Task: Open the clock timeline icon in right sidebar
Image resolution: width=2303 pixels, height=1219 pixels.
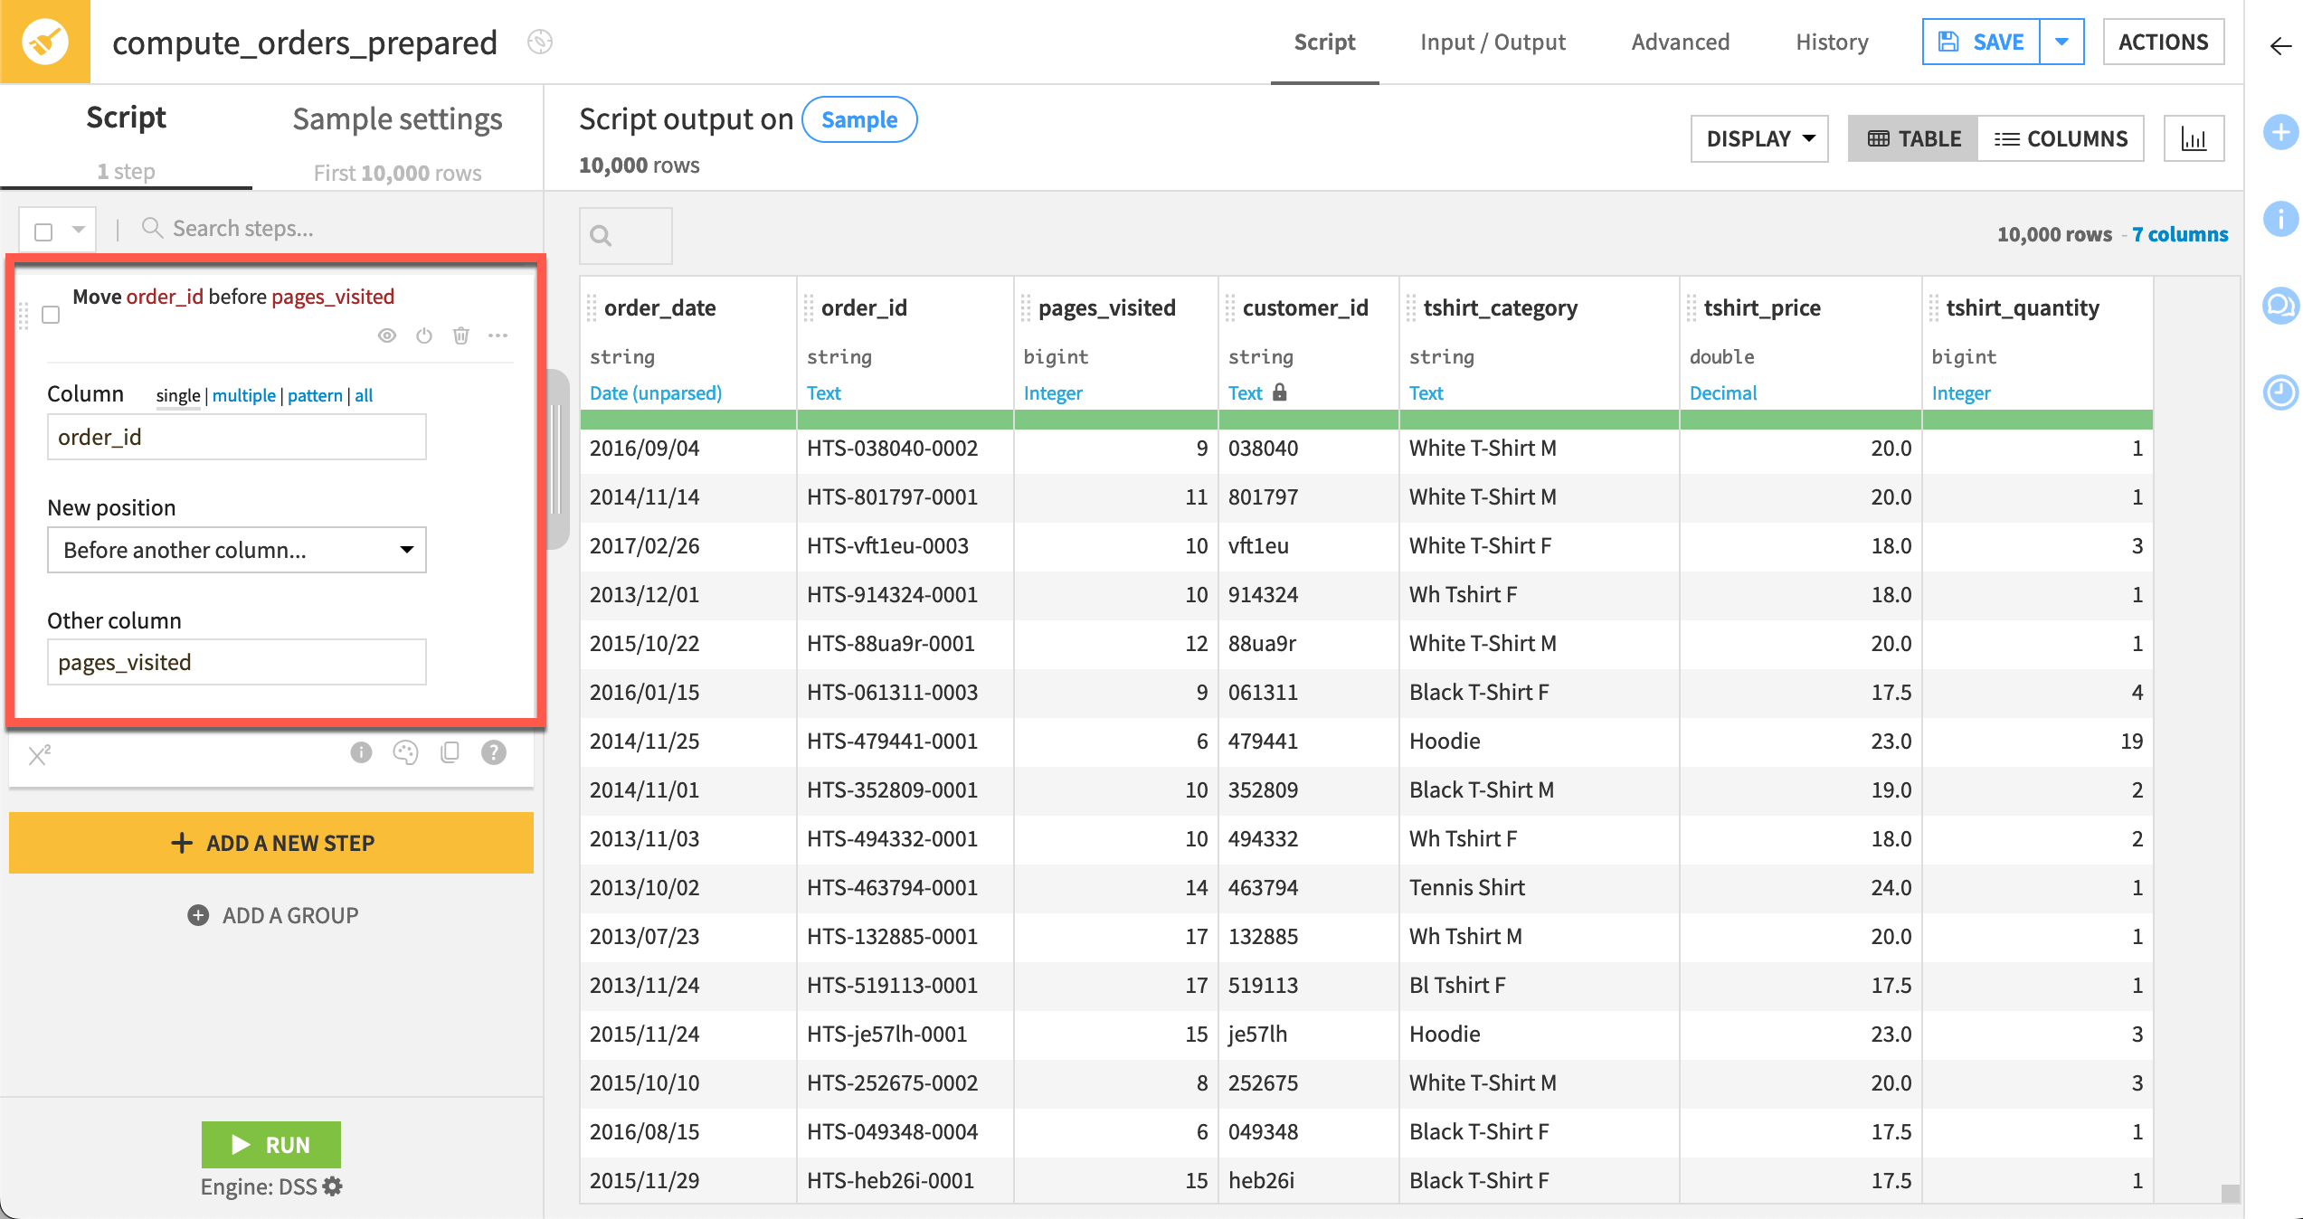Action: tap(2281, 392)
